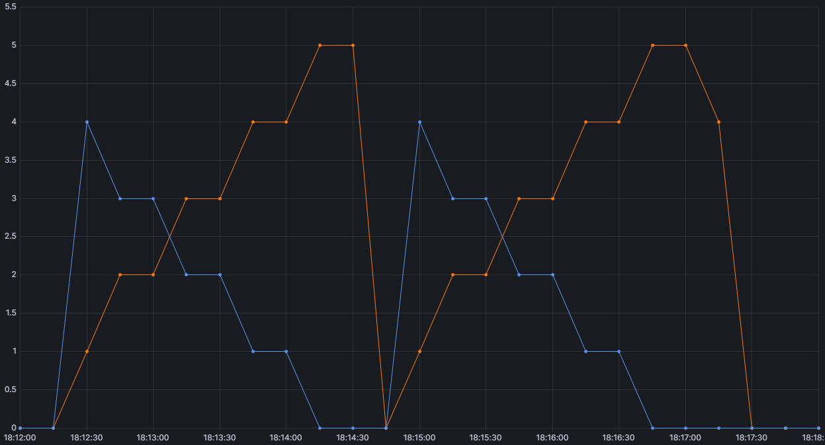Select the 18:15:00 time axis label
This screenshot has height=445, width=825.
[x=419, y=437]
